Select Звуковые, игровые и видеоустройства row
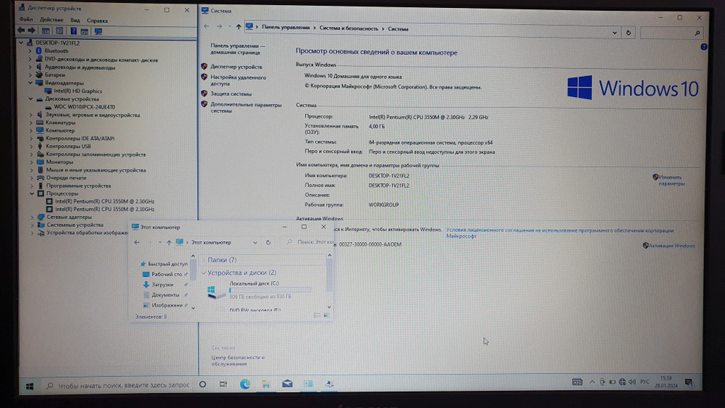Image resolution: width=725 pixels, height=408 pixels. (x=93, y=115)
